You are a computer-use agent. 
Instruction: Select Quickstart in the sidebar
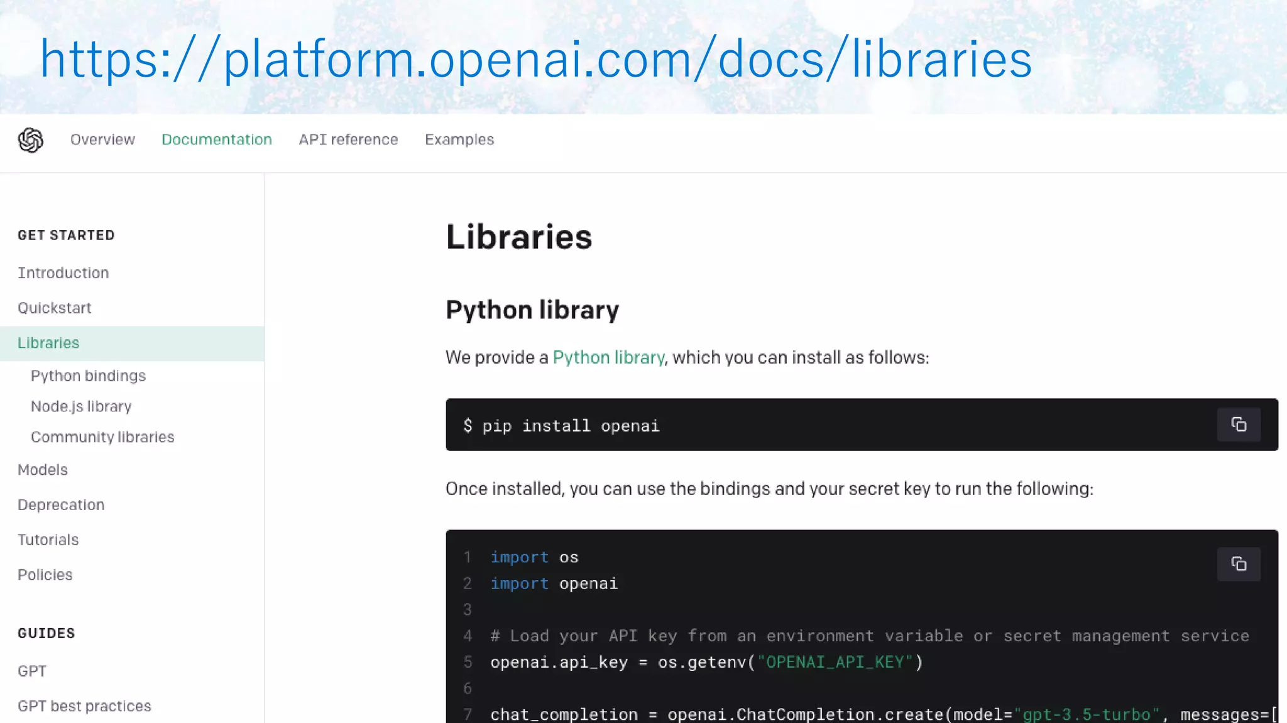[x=55, y=308]
